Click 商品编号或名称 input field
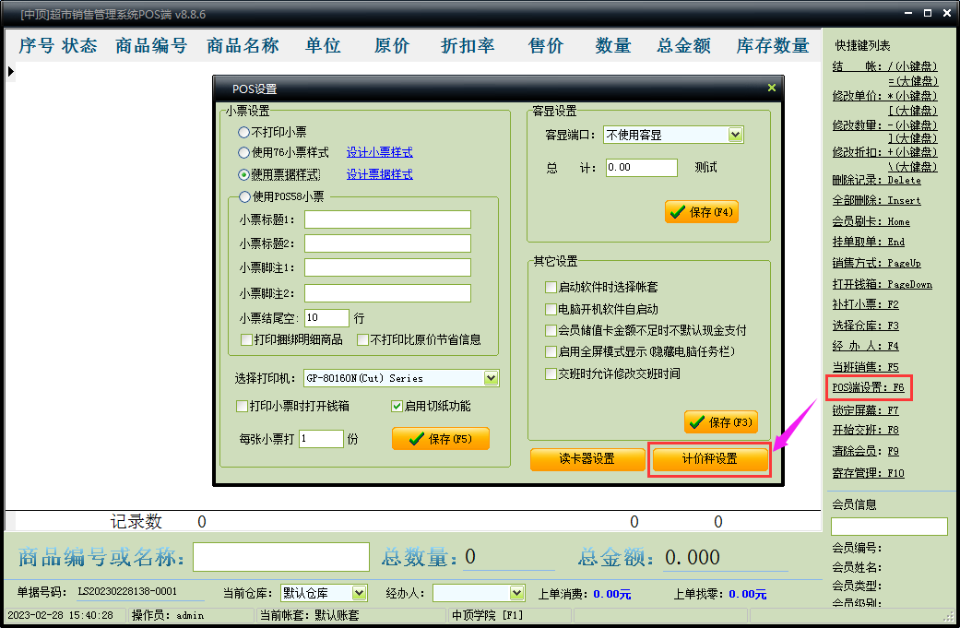Screen dimensions: 960x628 (281, 557)
